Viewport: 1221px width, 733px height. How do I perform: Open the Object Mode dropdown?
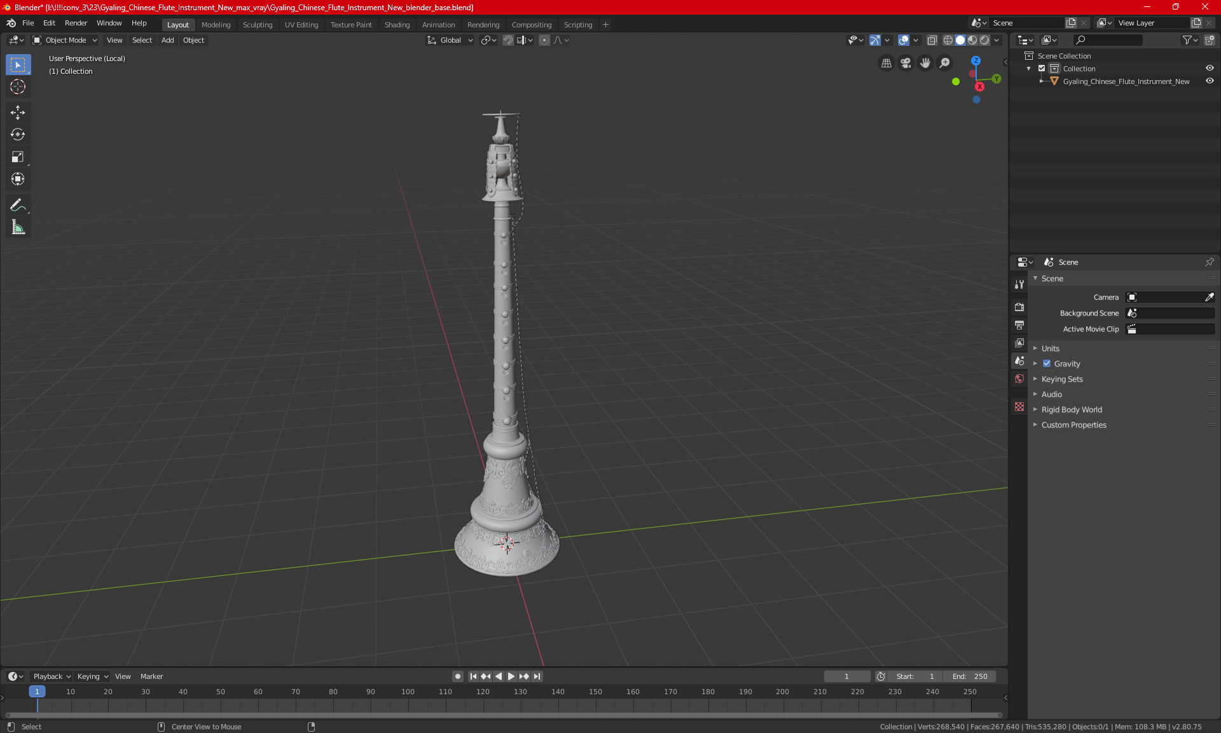[x=65, y=40]
